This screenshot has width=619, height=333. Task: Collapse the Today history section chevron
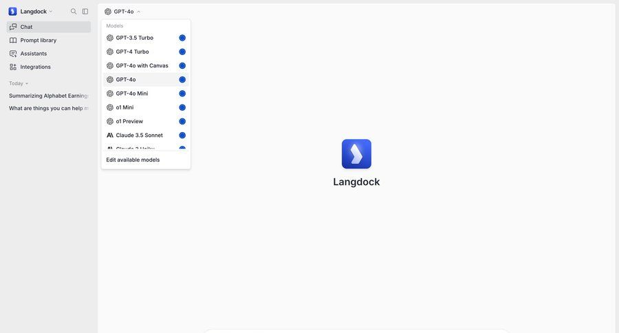coord(27,84)
